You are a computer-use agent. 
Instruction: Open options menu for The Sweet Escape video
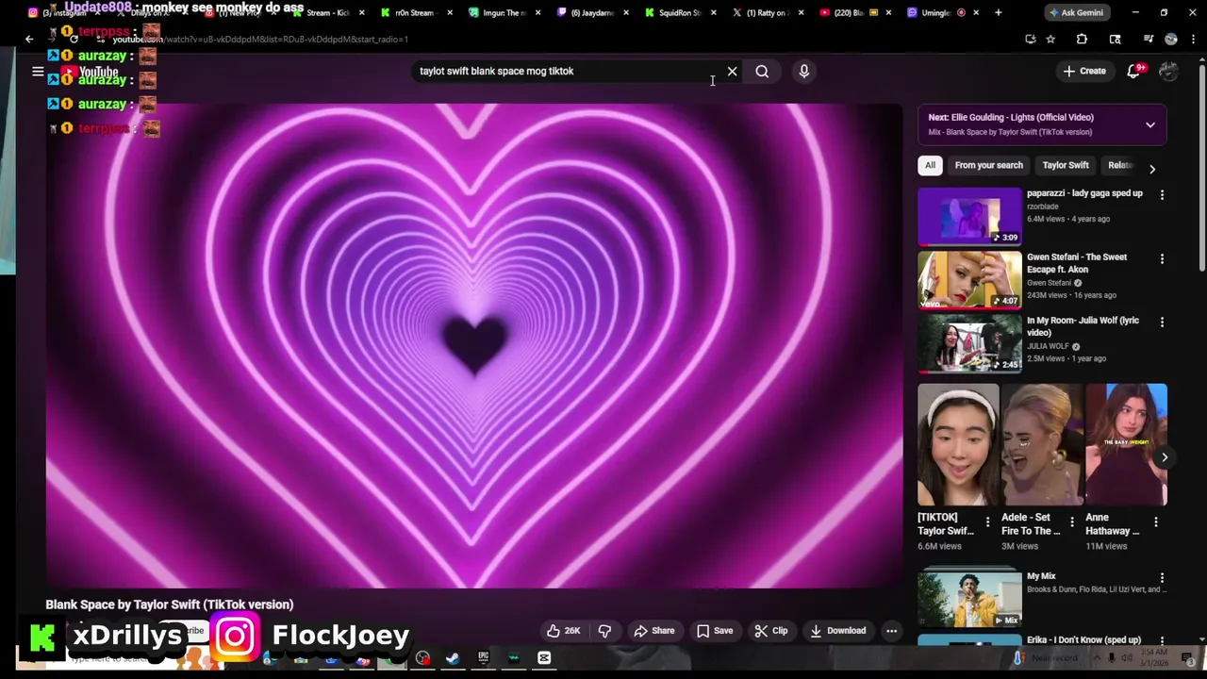pos(1162,258)
